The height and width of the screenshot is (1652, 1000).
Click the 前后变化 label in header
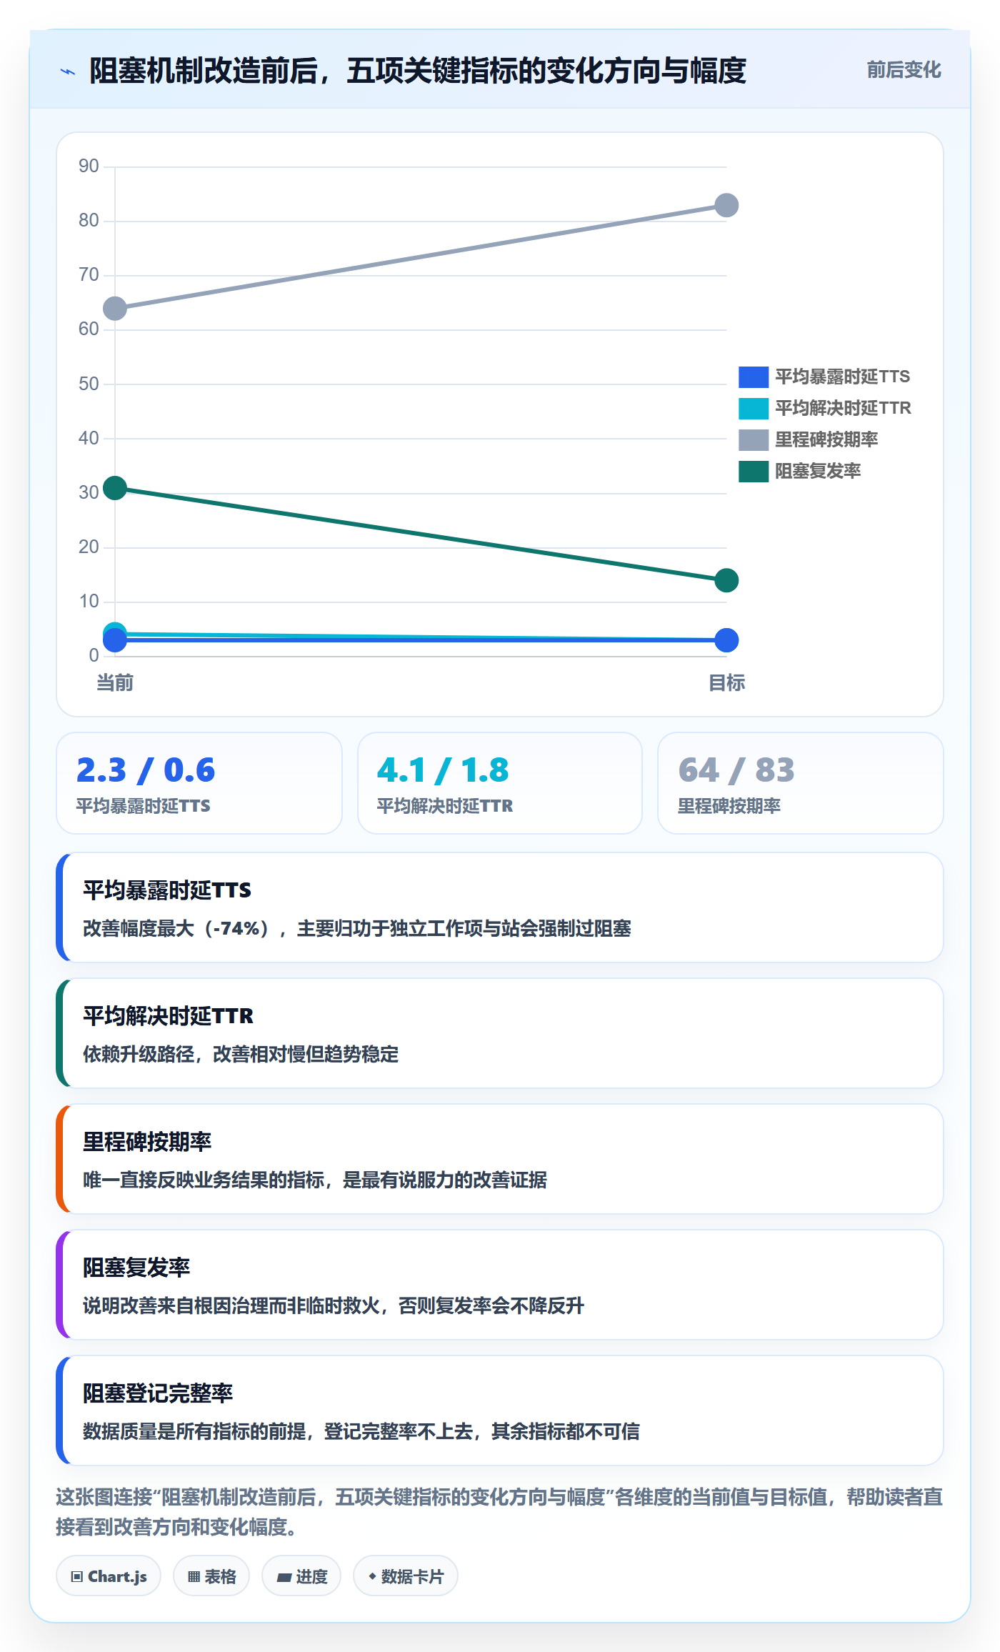pyautogui.click(x=904, y=70)
